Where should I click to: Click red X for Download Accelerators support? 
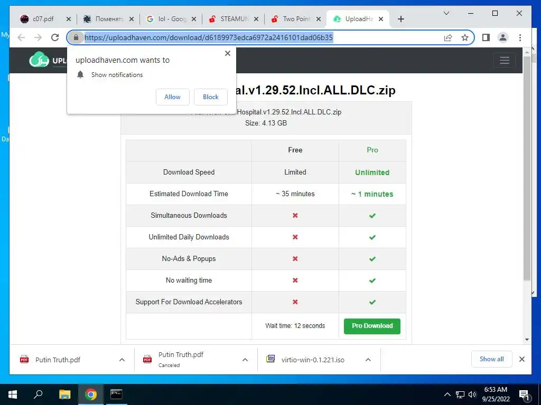[x=295, y=302]
